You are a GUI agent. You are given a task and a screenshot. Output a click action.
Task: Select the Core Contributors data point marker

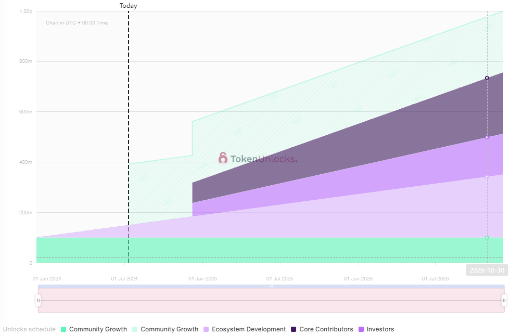[x=487, y=78]
